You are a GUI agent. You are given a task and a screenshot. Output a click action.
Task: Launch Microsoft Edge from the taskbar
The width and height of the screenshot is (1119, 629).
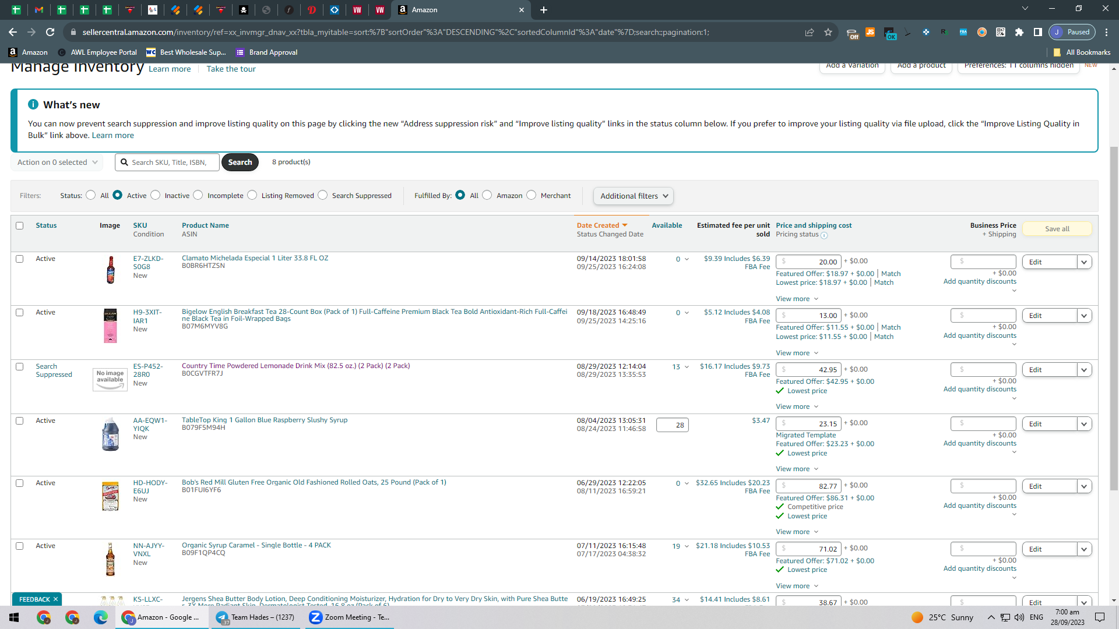coord(101,617)
